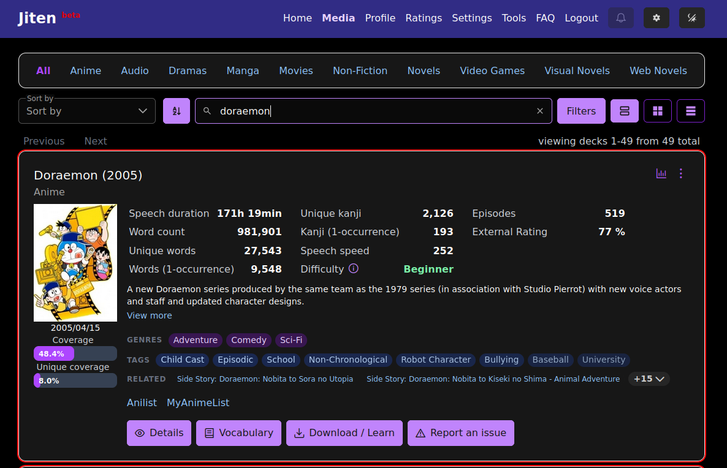
Task: Click the Coverage 48.4% progress bar
Action: [x=75, y=353]
